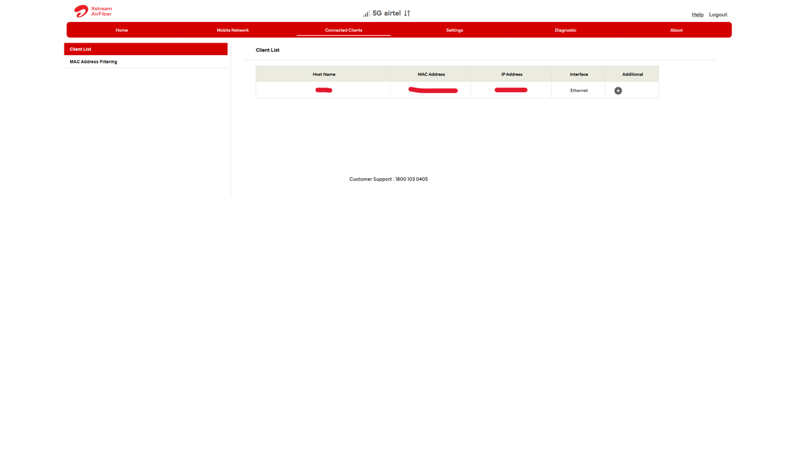This screenshot has height=450, width=801.
Task: Select Client List in the sidebar
Action: coord(146,49)
